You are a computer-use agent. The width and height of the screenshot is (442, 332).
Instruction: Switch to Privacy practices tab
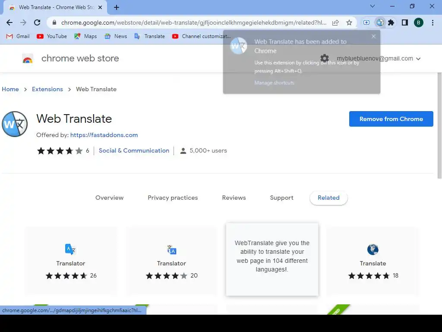(x=173, y=198)
